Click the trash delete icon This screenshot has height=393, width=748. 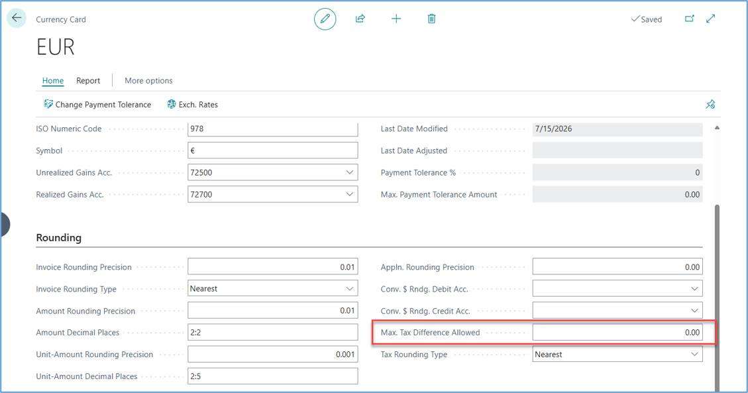click(431, 19)
